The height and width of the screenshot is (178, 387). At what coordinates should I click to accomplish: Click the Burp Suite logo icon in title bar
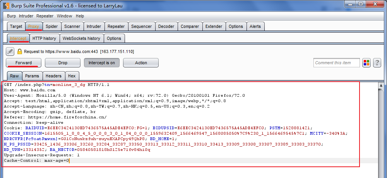(x=6, y=5)
